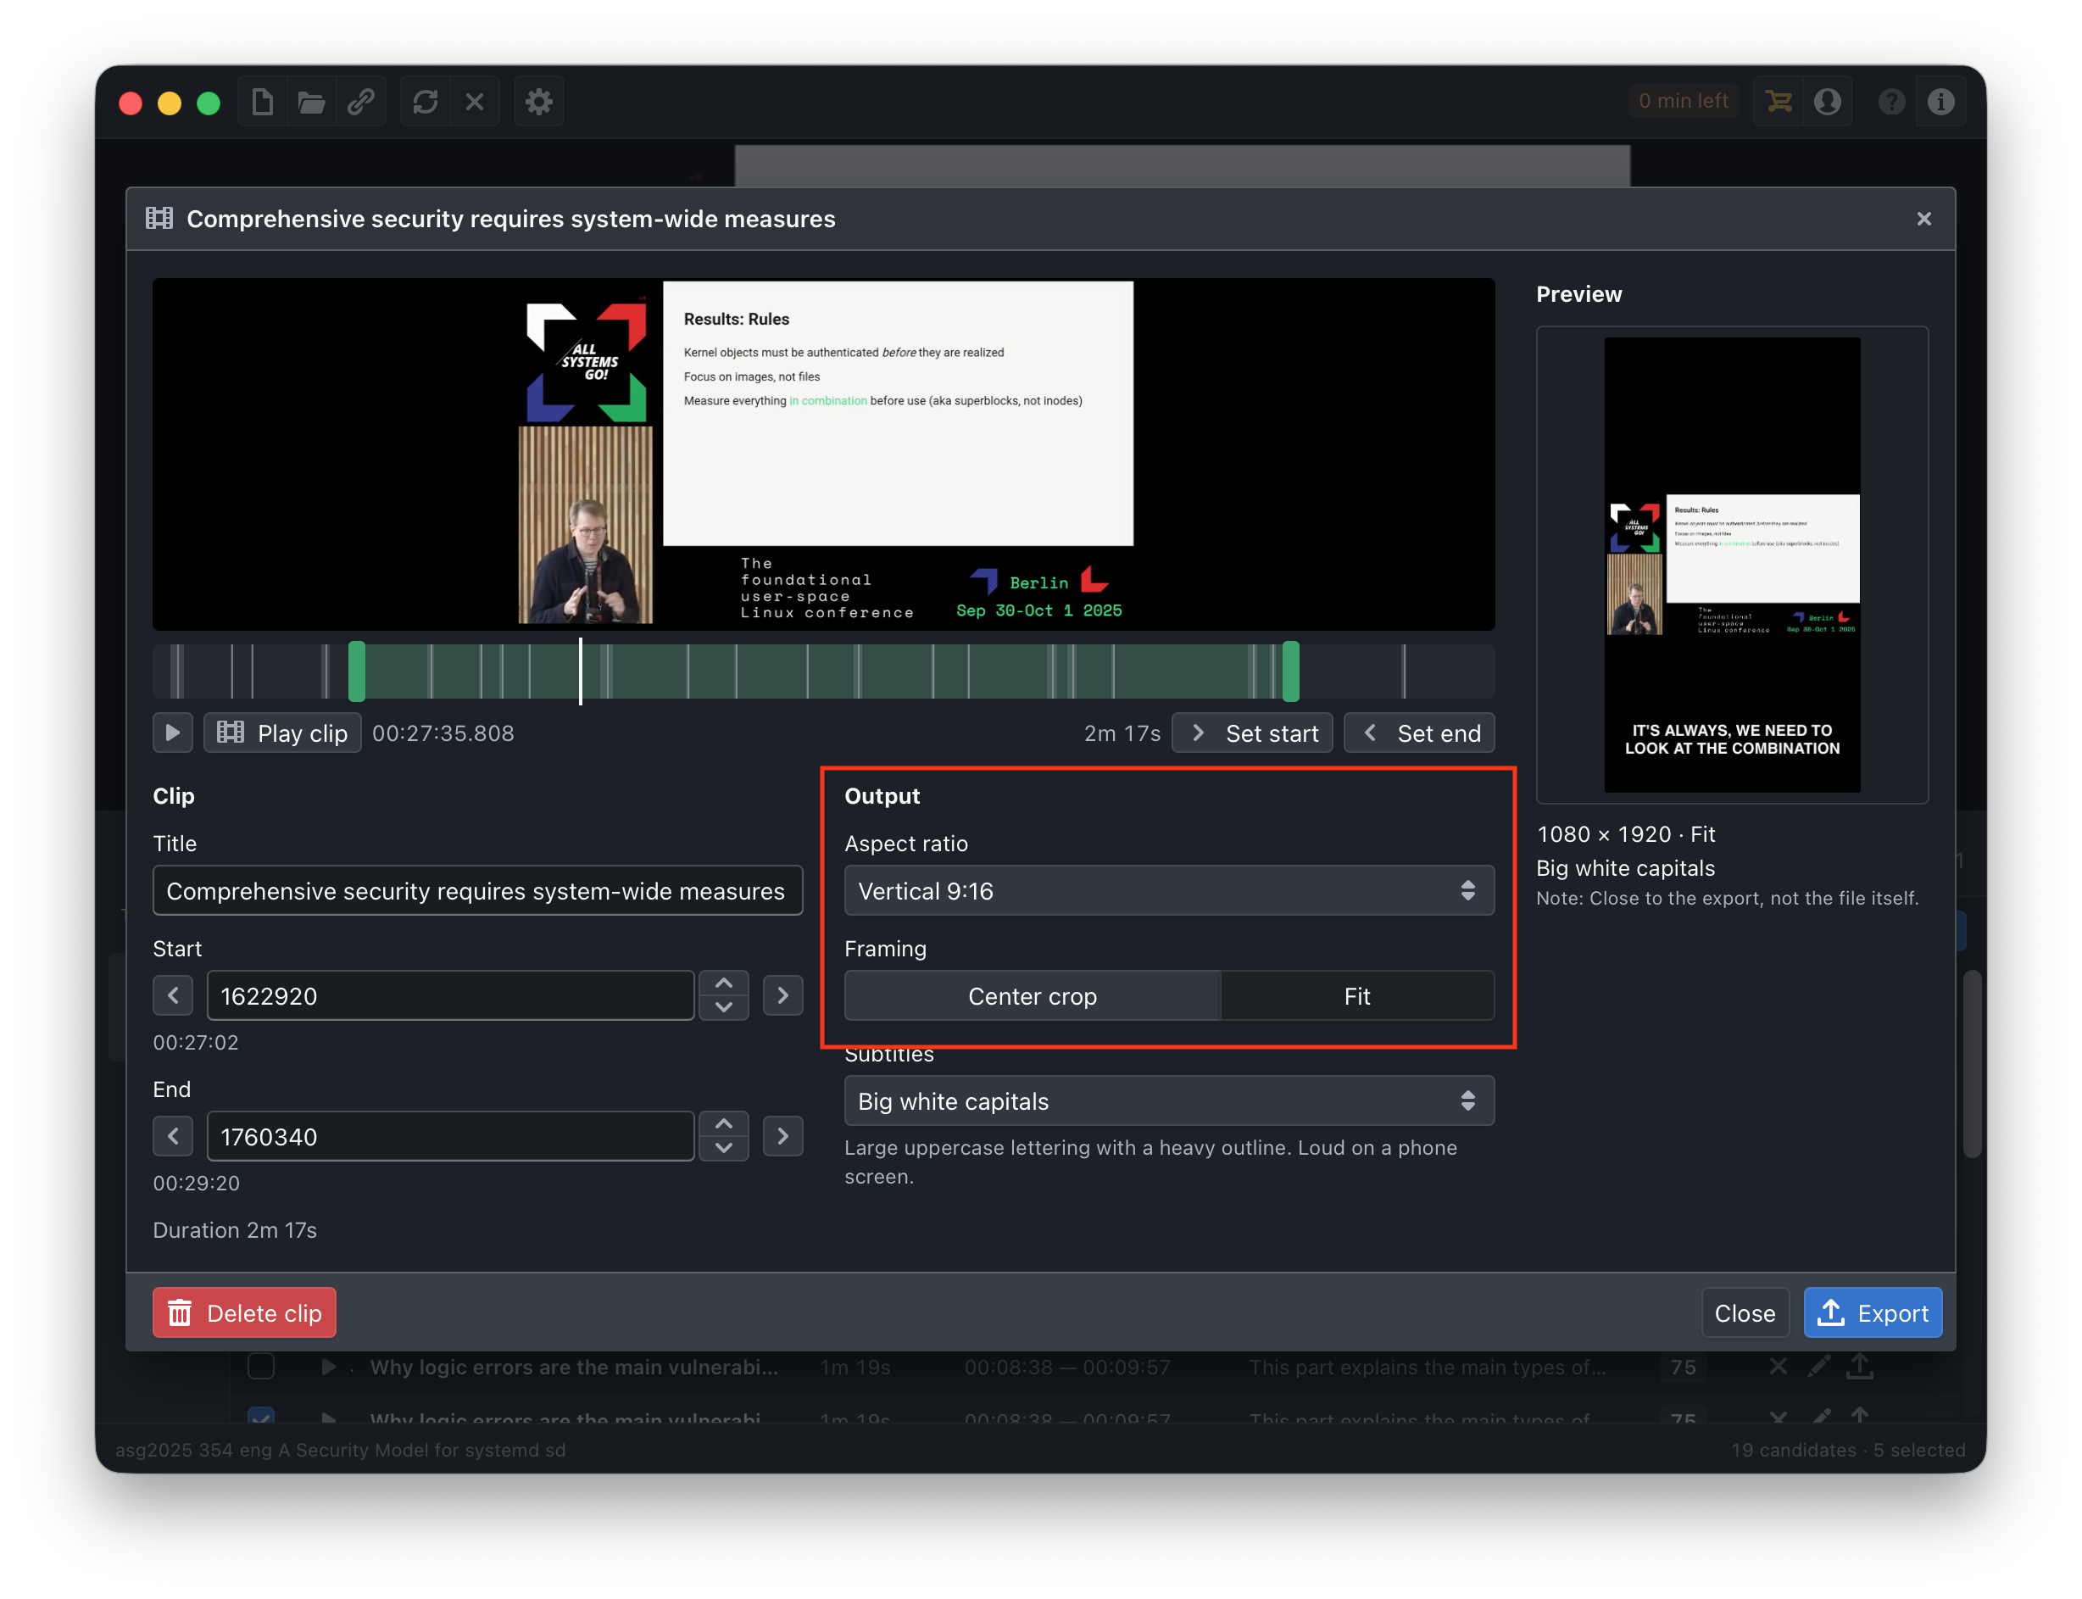Viewport: 2082px width, 1599px height.
Task: Step the Start value forward with right arrow
Action: 782,995
